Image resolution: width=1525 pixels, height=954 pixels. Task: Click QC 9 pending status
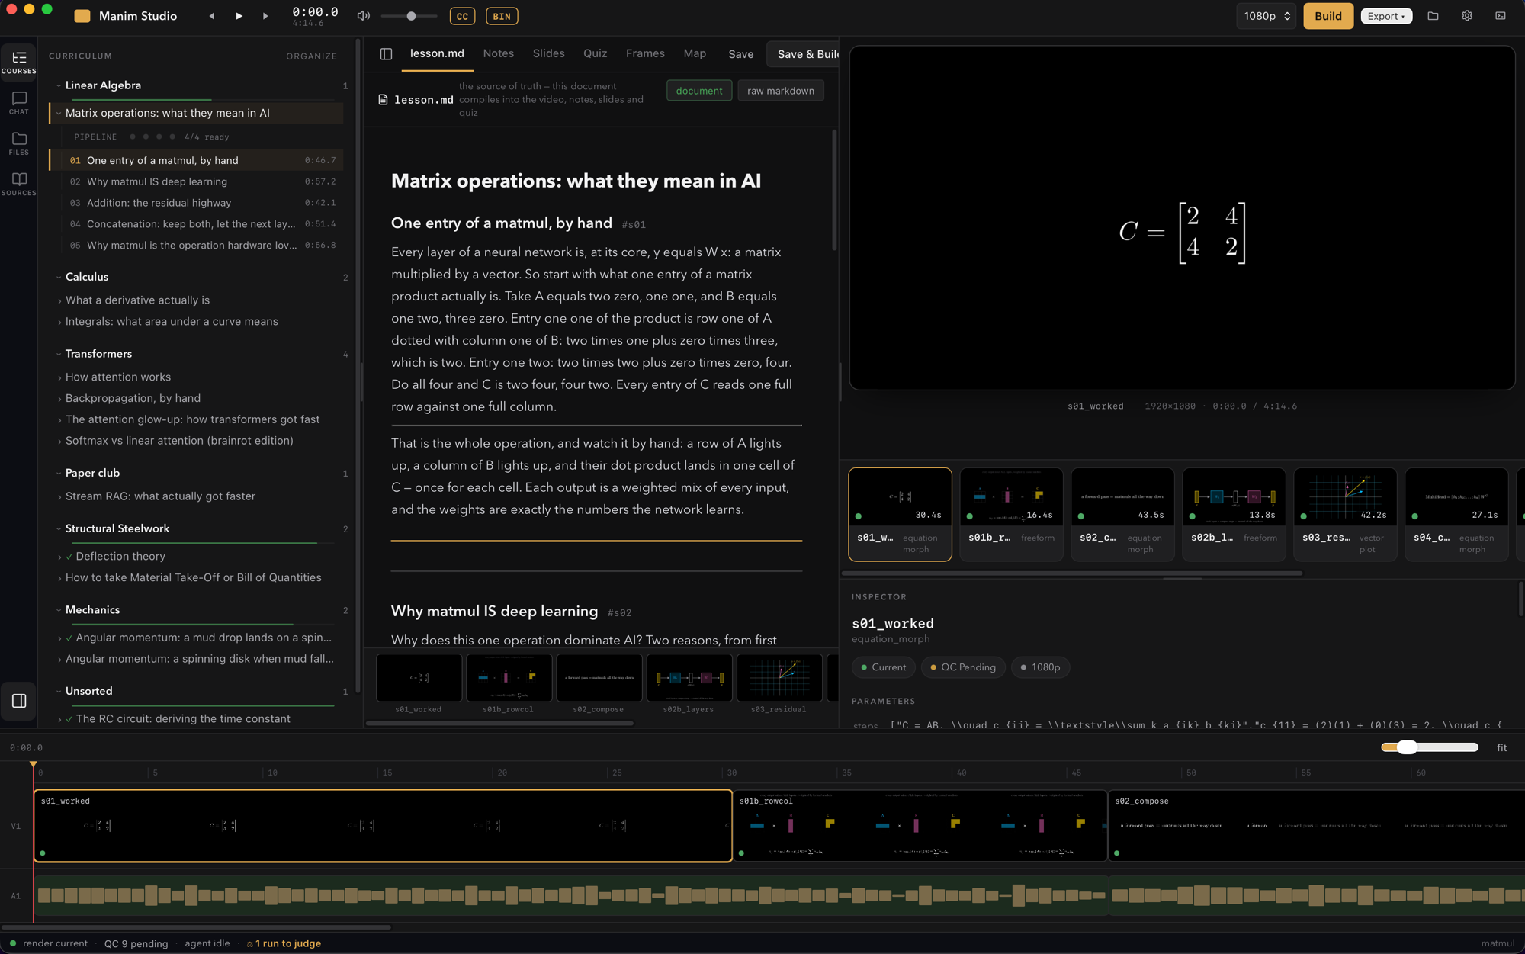click(x=136, y=944)
